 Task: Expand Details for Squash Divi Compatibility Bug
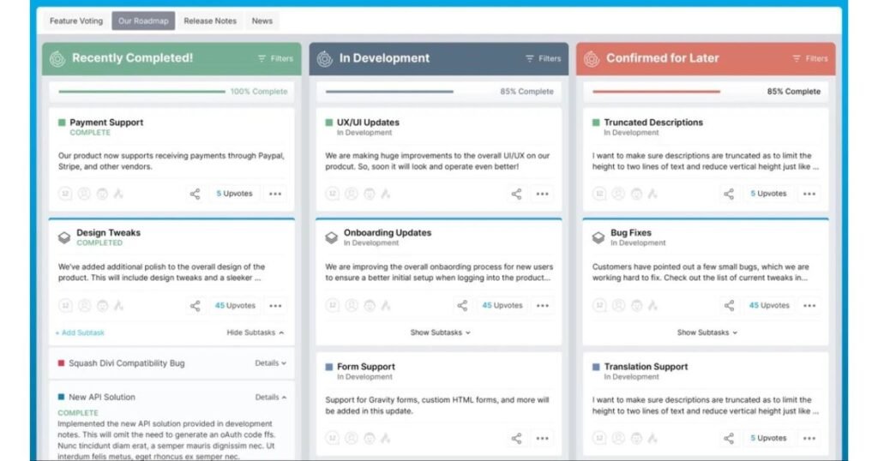pos(270,363)
